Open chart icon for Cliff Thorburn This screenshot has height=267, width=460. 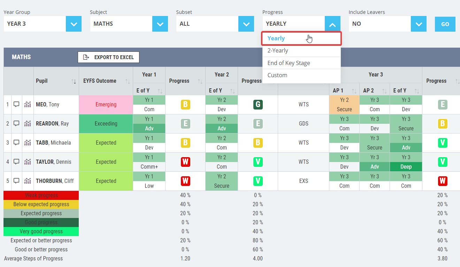tap(28, 181)
